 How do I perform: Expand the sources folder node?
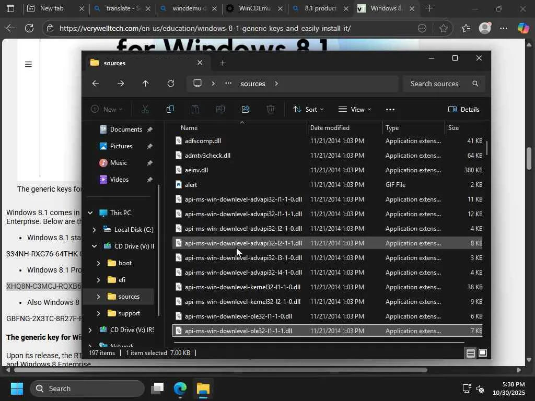pos(98,297)
